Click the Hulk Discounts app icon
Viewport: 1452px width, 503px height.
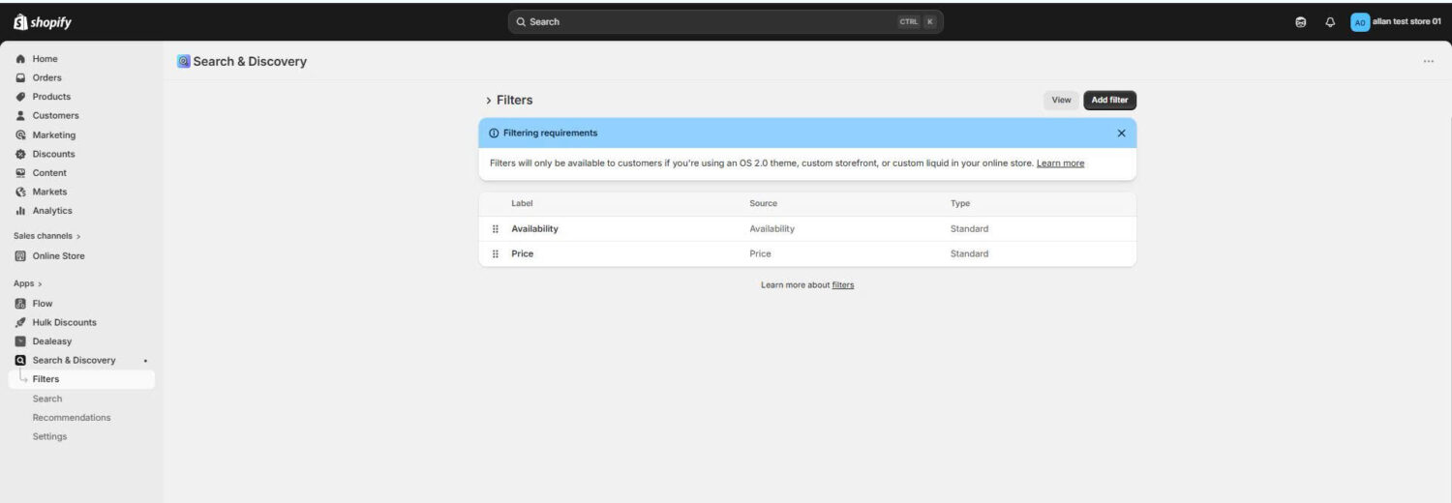(20, 323)
